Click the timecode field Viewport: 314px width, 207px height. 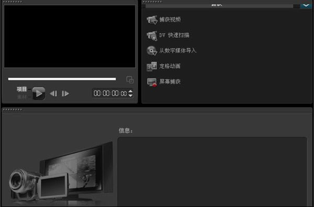(110, 93)
